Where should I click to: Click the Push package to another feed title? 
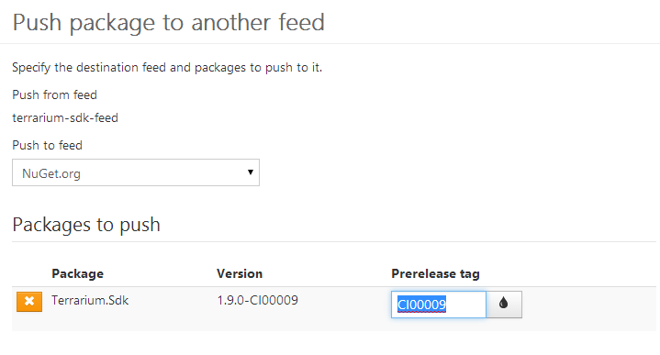[x=168, y=22]
